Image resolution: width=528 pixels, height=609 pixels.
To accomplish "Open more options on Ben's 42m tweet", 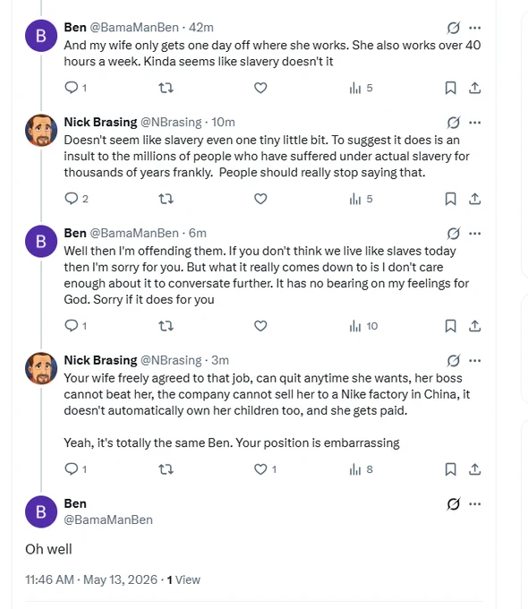I will tap(475, 28).
